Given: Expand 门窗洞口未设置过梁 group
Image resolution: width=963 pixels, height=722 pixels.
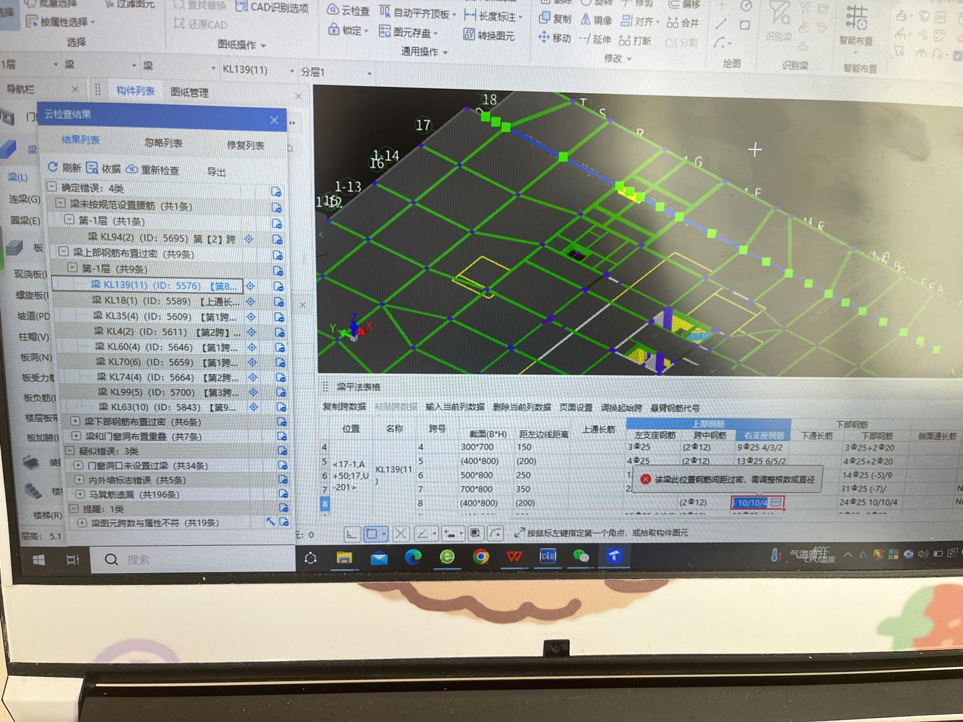Looking at the screenshot, I should coord(78,465).
